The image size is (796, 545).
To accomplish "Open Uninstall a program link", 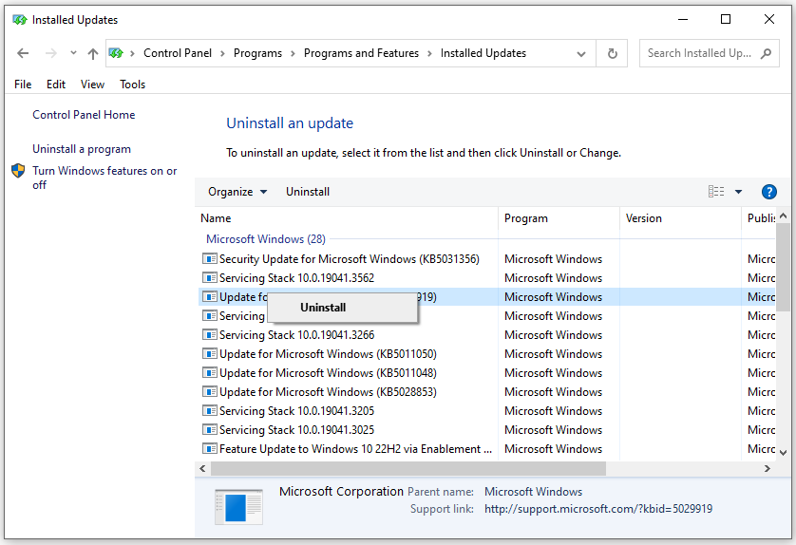I will click(x=82, y=149).
